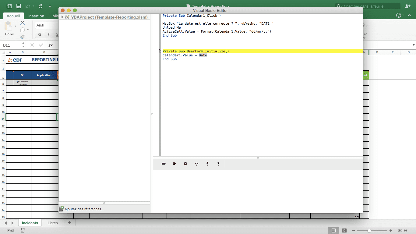Image resolution: width=416 pixels, height=234 pixels.
Task: Stop execution with the Reset button
Action: 185,164
